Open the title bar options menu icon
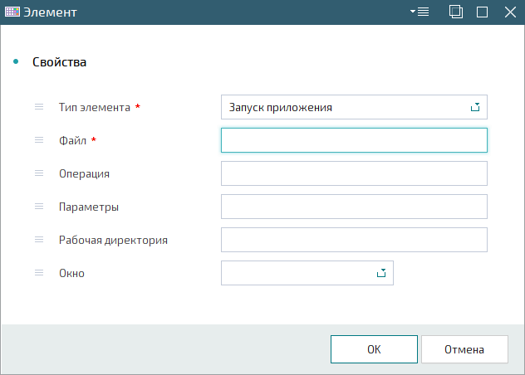The width and height of the screenshot is (525, 375). tap(420, 12)
